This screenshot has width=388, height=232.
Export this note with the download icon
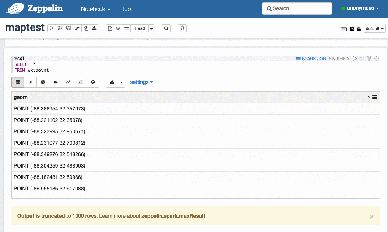[x=94, y=28]
